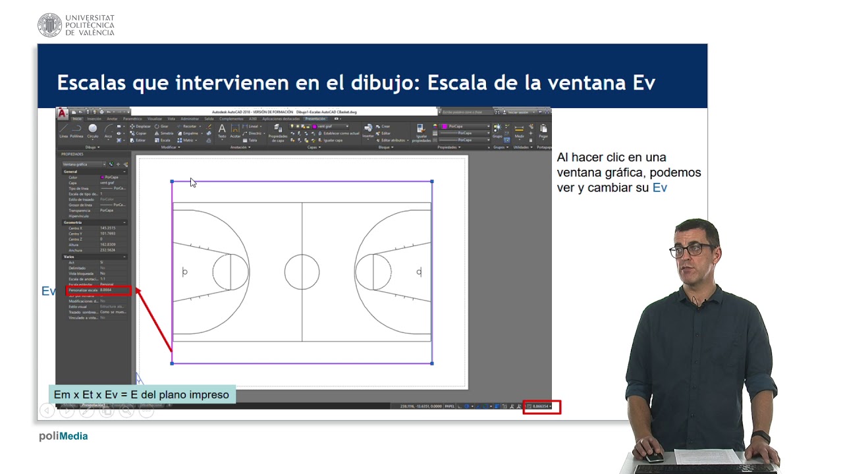Viewport: 843px width, 474px height.
Task: Collapse the Varios properties section
Action: pos(124,257)
